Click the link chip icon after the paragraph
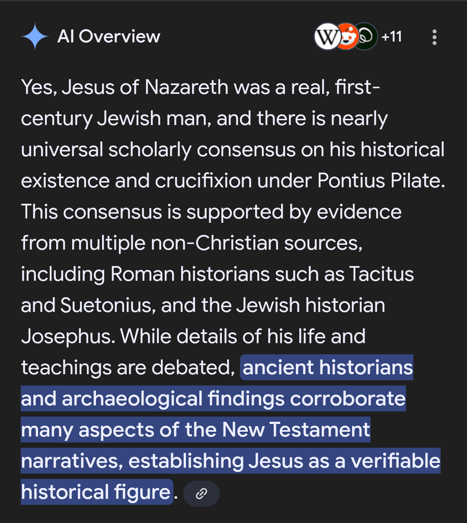This screenshot has height=523, width=467. pyautogui.click(x=202, y=494)
